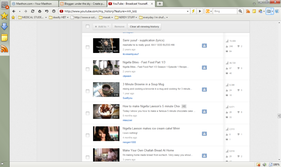The image size is (281, 167).
Task: Check the ice cream cake video box
Action: [x=88, y=135]
